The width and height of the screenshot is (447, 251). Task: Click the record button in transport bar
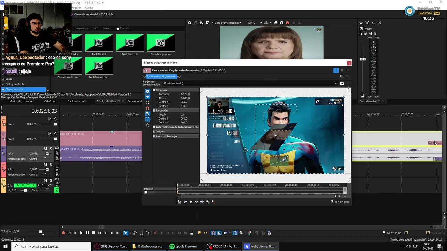63,233
